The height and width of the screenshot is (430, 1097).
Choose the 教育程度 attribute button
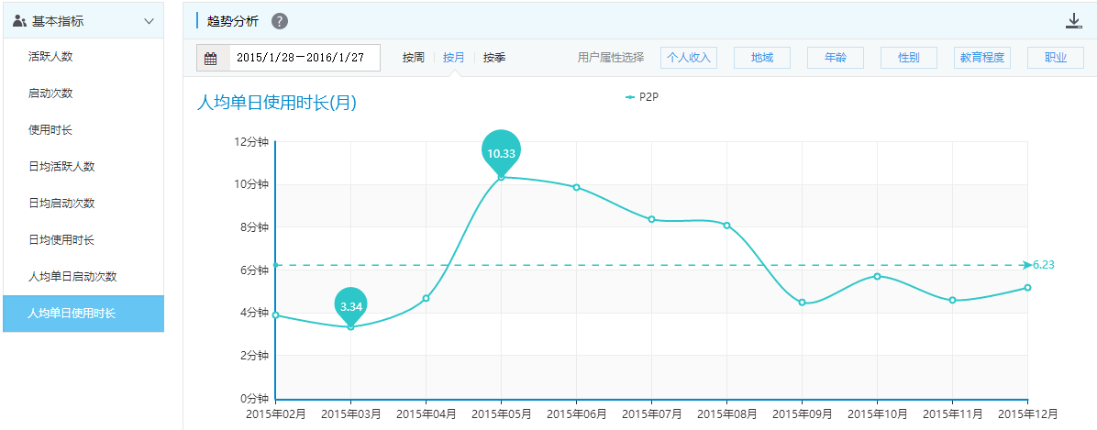(981, 58)
